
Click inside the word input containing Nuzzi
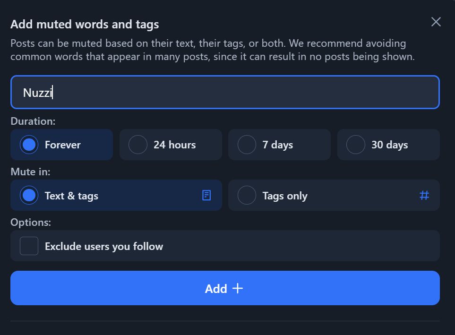[x=225, y=92]
